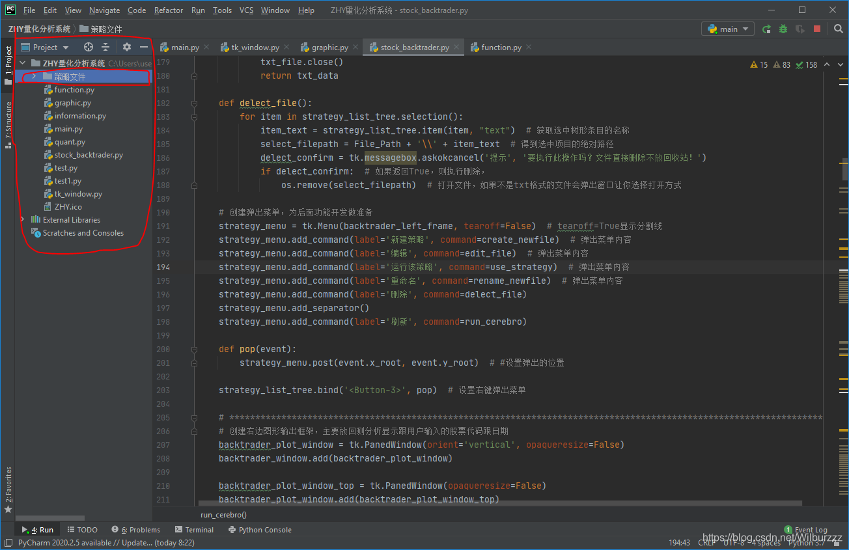Screen dimensions: 849x550
Task: Go to previous highlighted error arrow
Action: [826, 64]
